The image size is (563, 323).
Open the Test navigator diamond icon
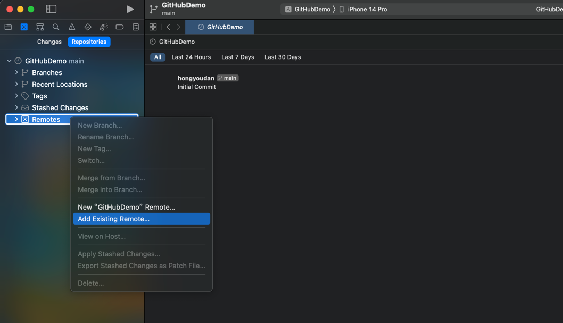[88, 27]
